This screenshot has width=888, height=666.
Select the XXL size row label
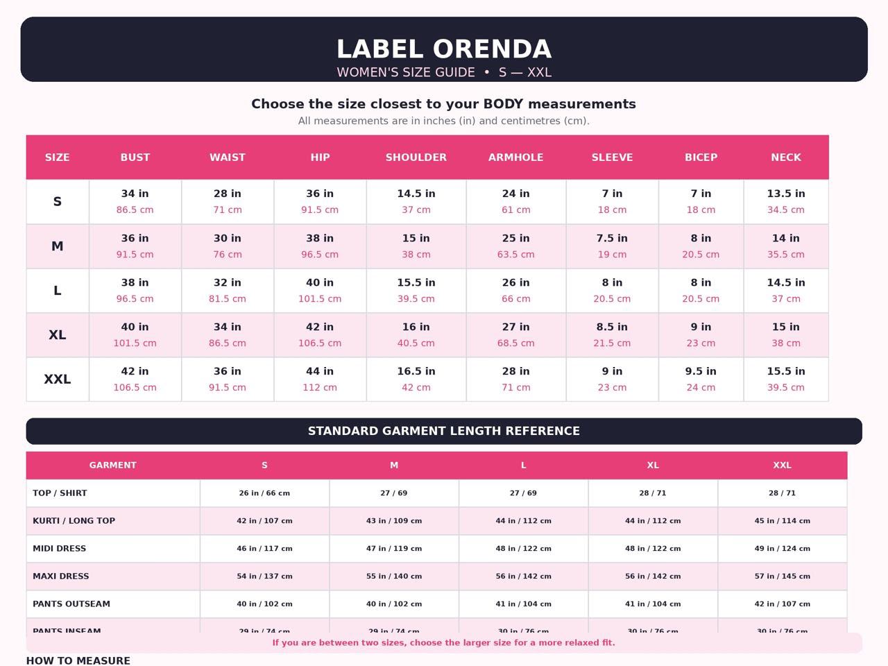tap(58, 379)
